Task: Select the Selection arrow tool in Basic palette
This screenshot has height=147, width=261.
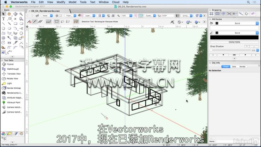Action: (x=3, y=14)
